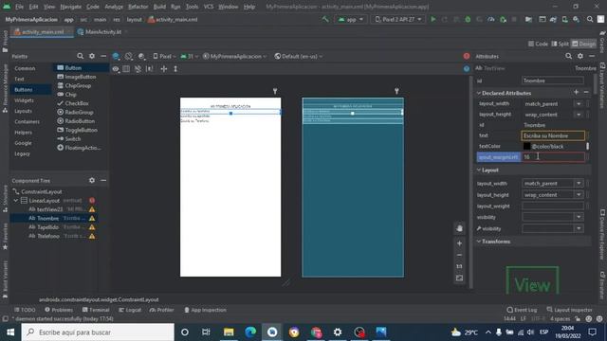
Task: Select the RadioButton palette item
Action: point(80,121)
